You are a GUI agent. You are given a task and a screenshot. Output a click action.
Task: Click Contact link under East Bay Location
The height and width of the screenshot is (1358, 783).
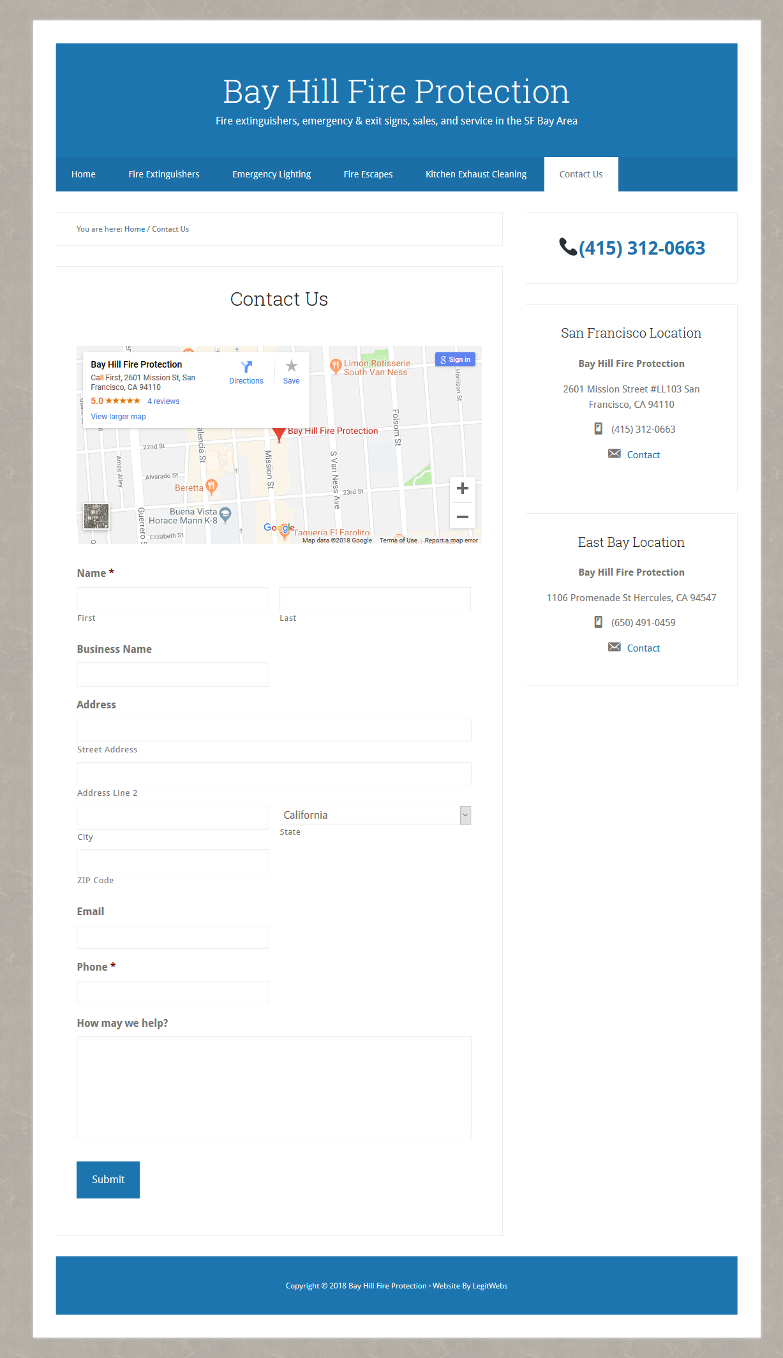(643, 648)
